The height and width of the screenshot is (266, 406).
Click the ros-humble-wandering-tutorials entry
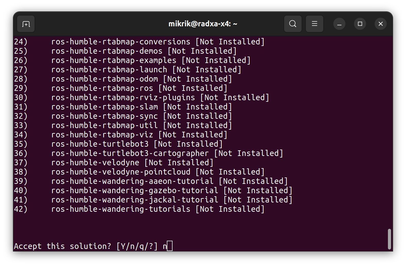[x=121, y=209]
